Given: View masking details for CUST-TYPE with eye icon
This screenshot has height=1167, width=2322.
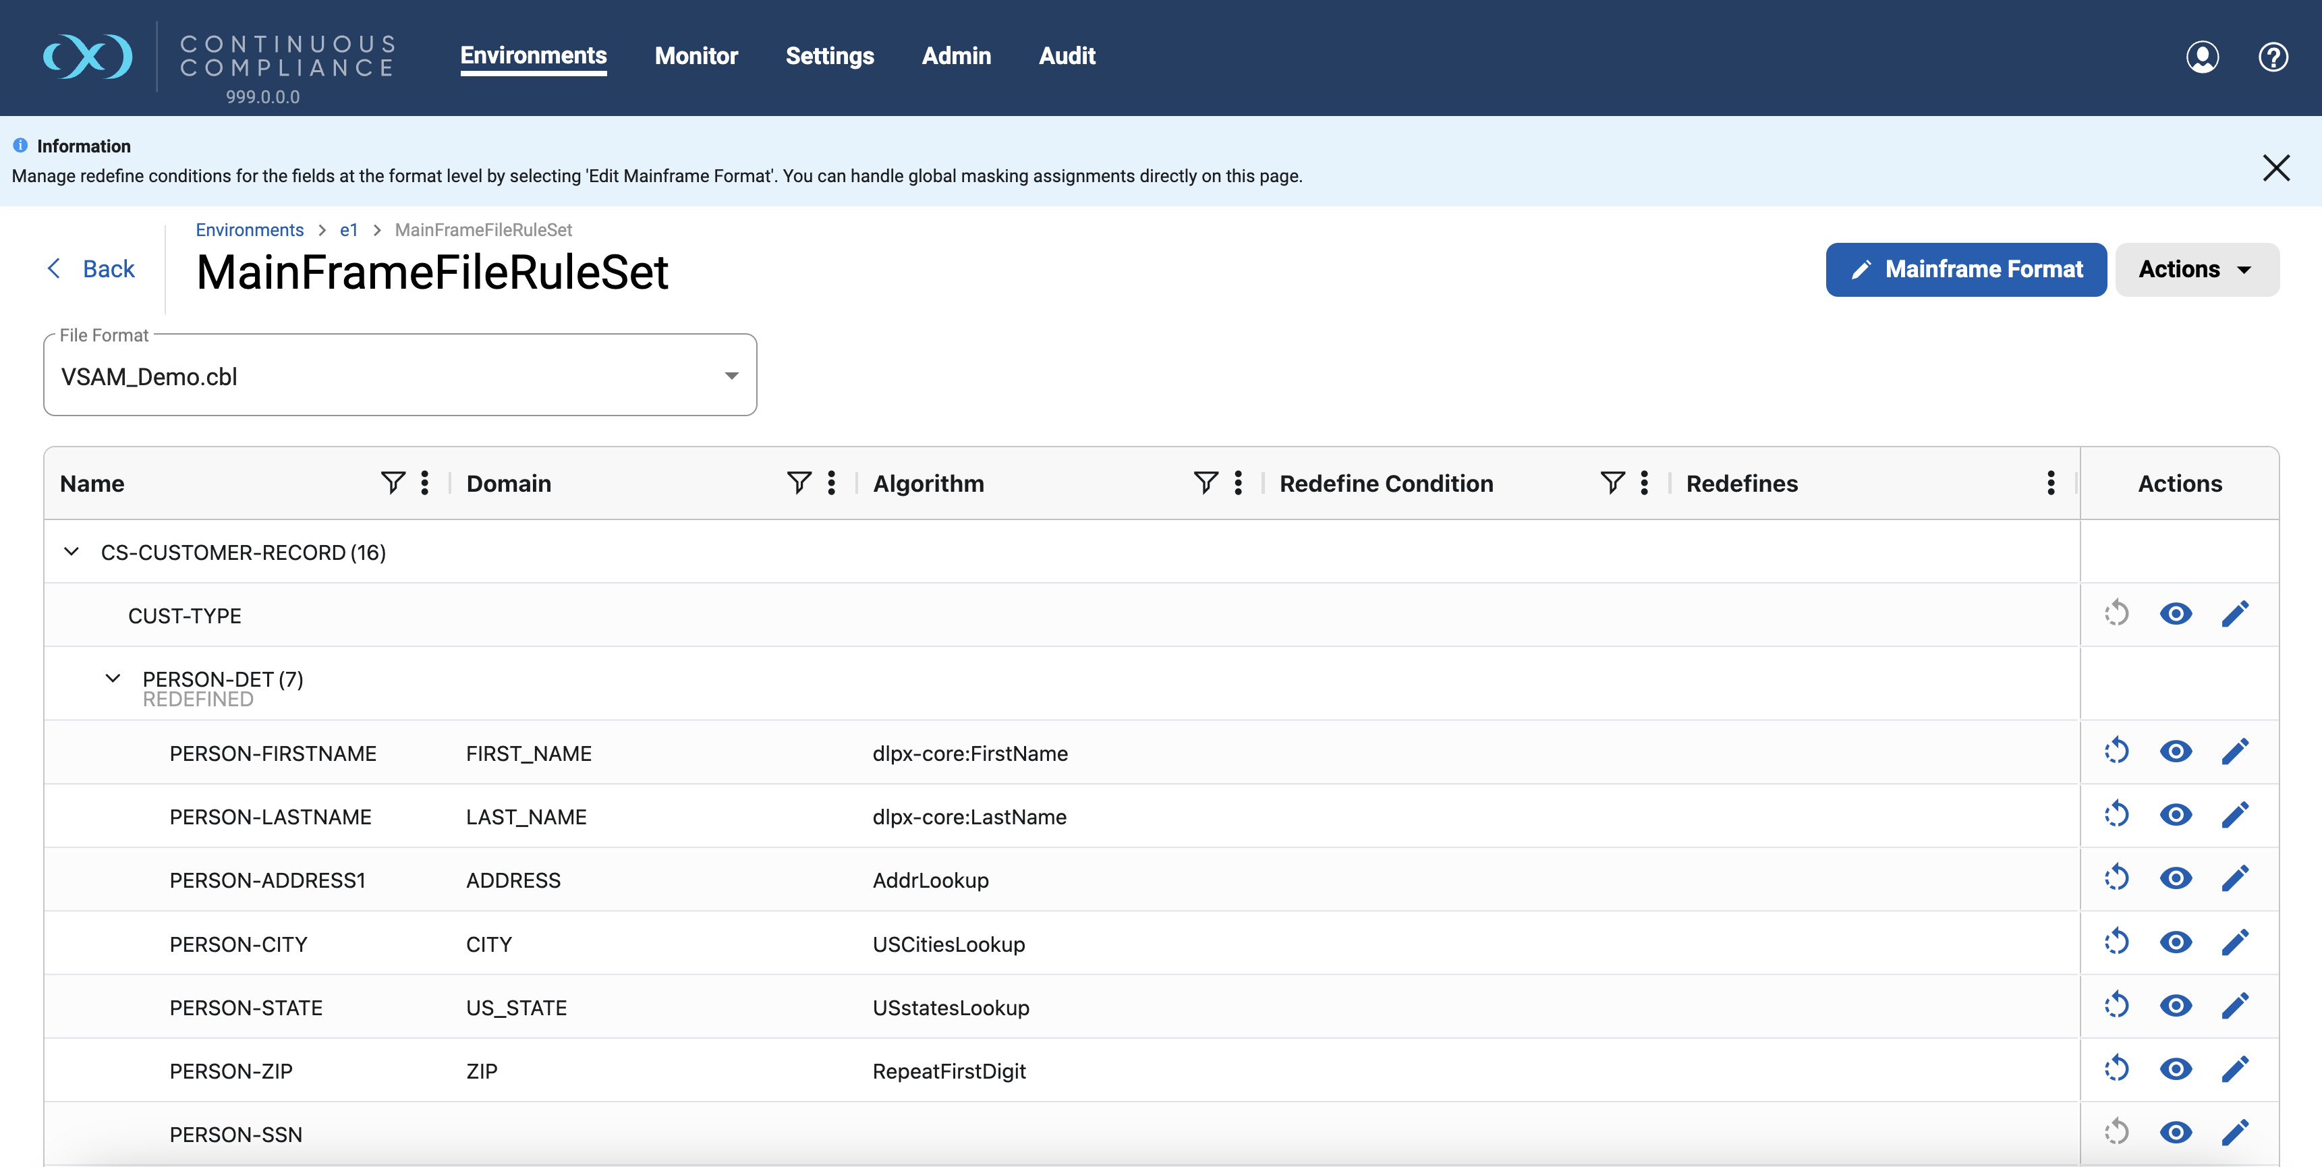Looking at the screenshot, I should 2176,614.
